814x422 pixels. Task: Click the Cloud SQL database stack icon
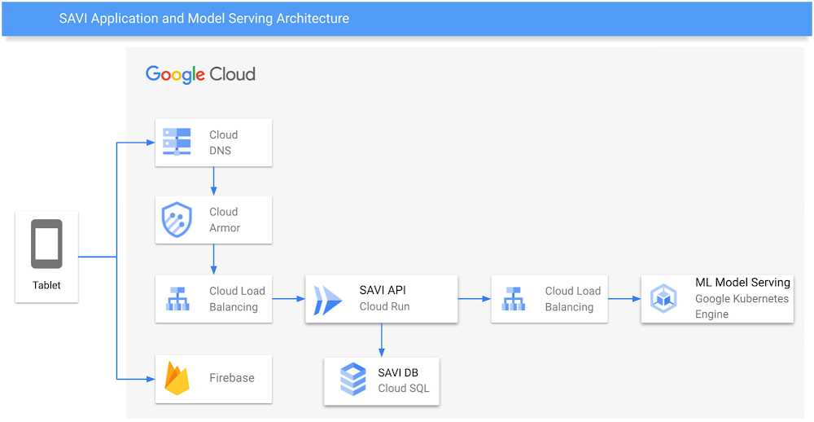click(x=352, y=380)
